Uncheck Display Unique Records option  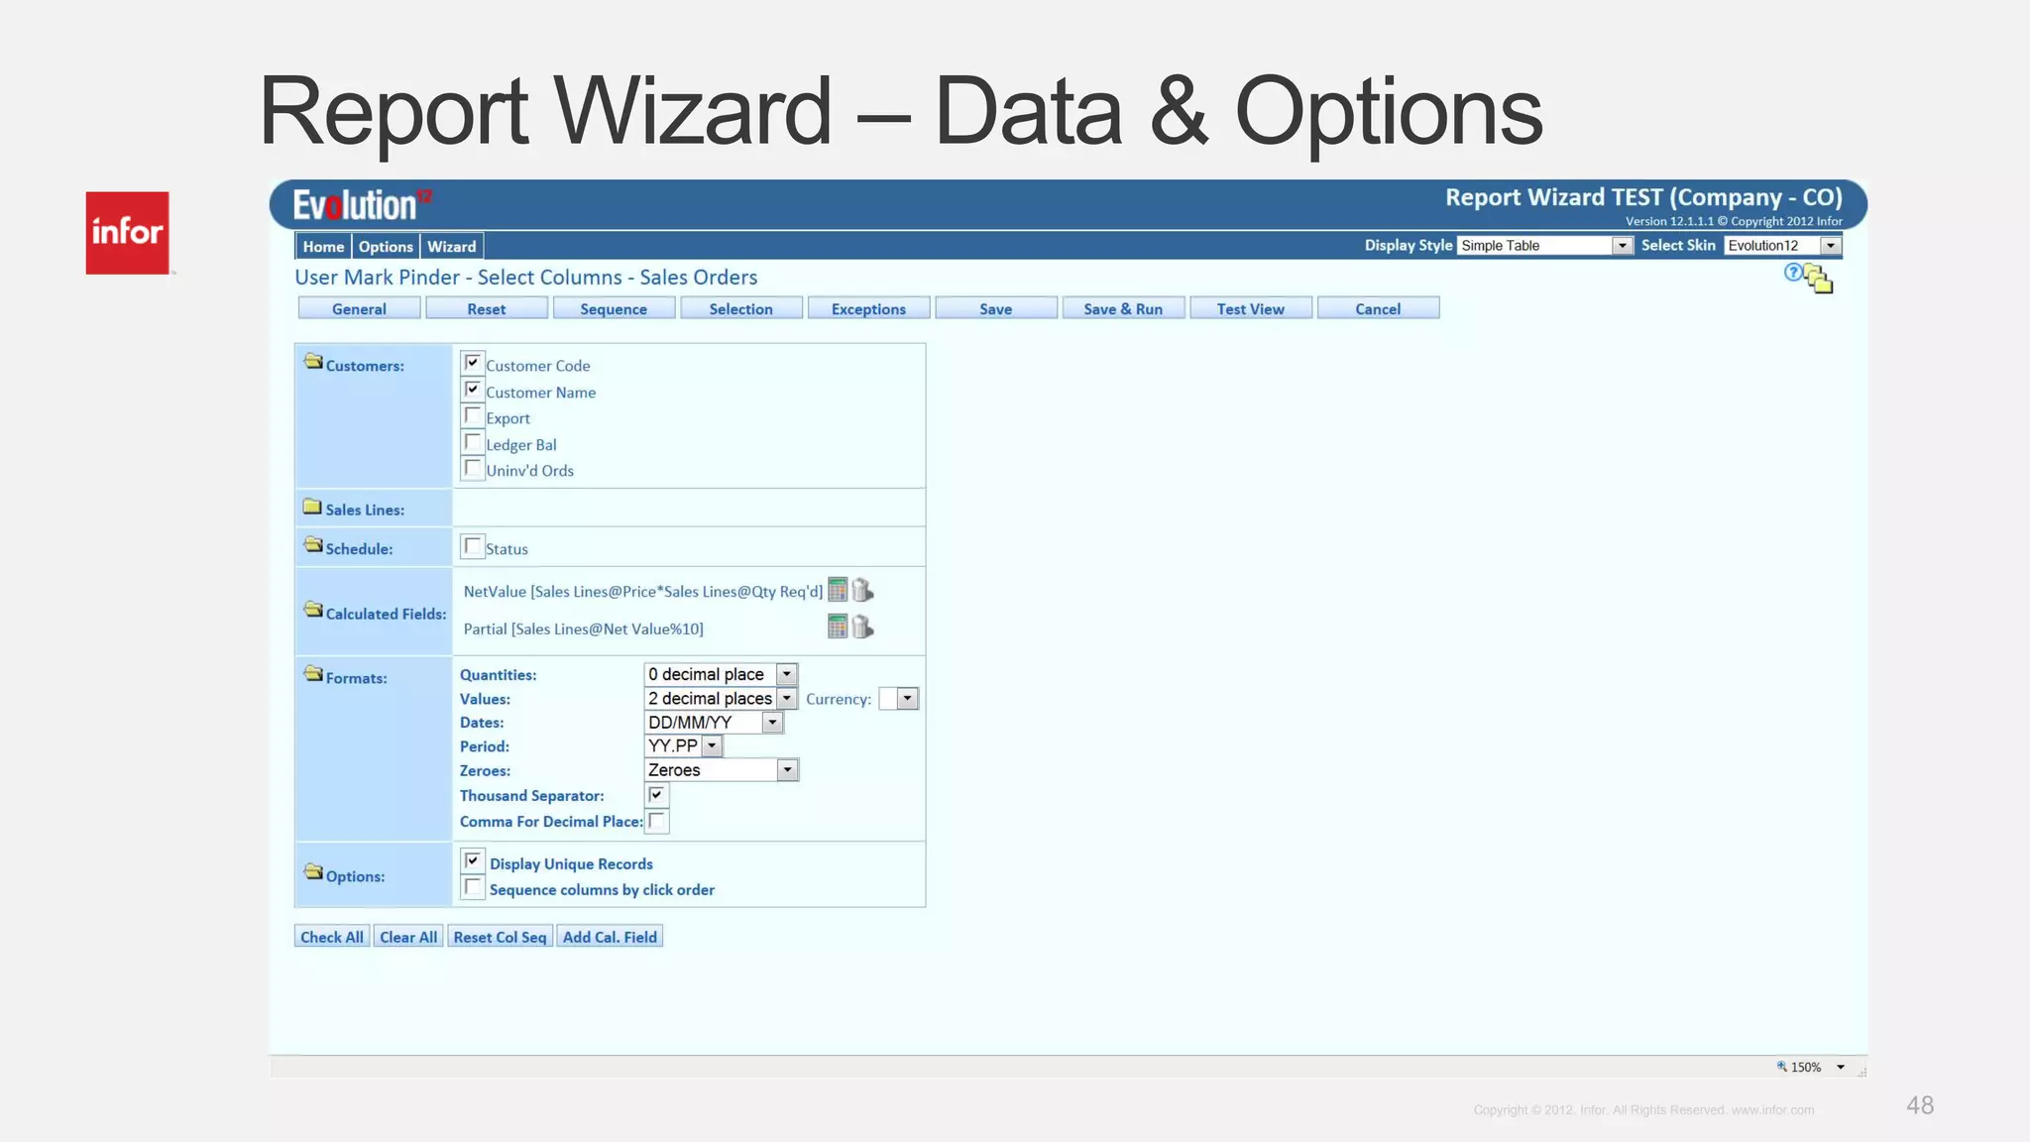coord(473,861)
